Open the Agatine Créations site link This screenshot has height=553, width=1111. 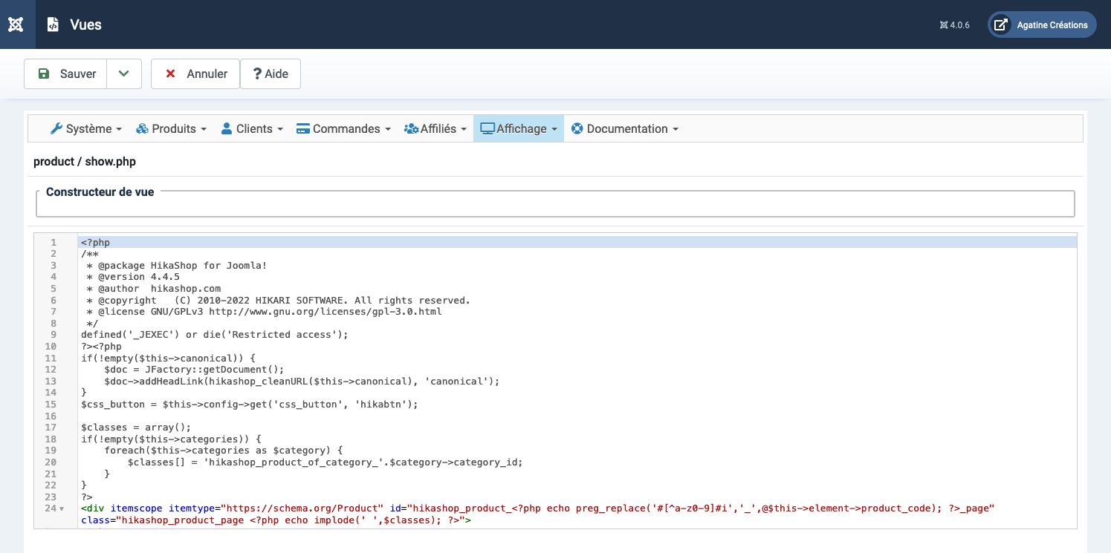(x=1052, y=24)
